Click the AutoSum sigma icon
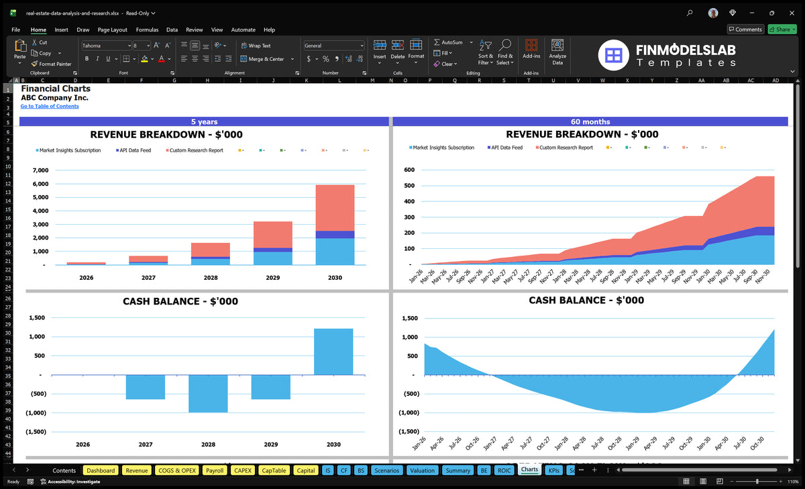The image size is (805, 489). point(437,42)
